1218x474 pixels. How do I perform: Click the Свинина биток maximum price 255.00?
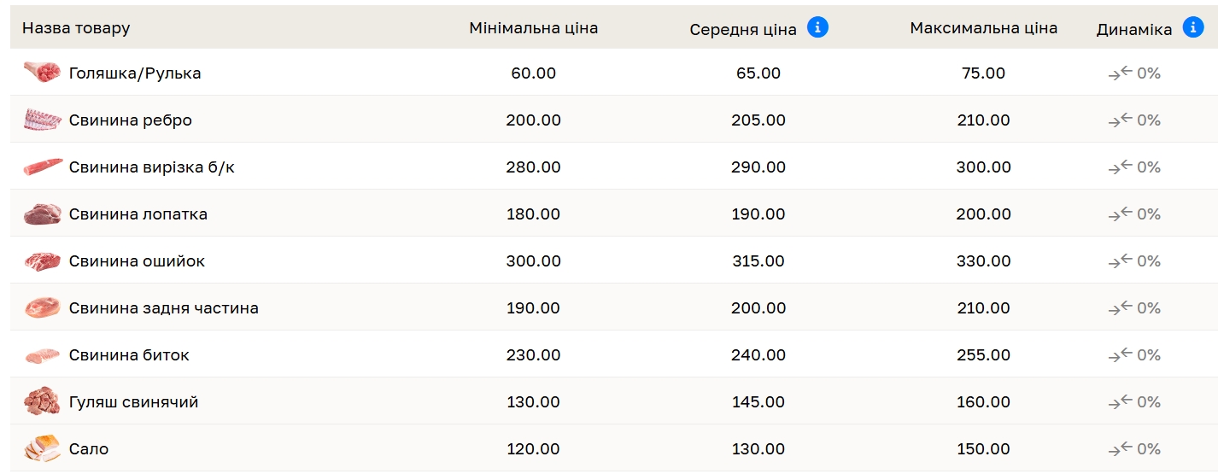[x=983, y=355]
